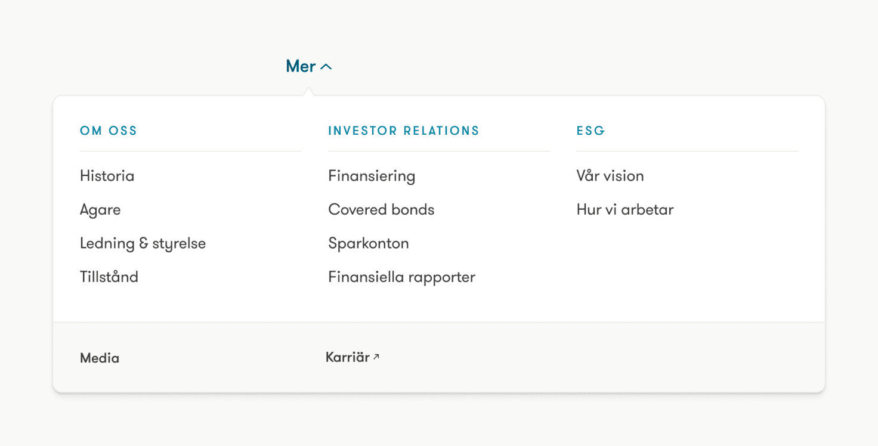Open the Finansiering link
This screenshot has height=446, width=878.
coord(372,176)
